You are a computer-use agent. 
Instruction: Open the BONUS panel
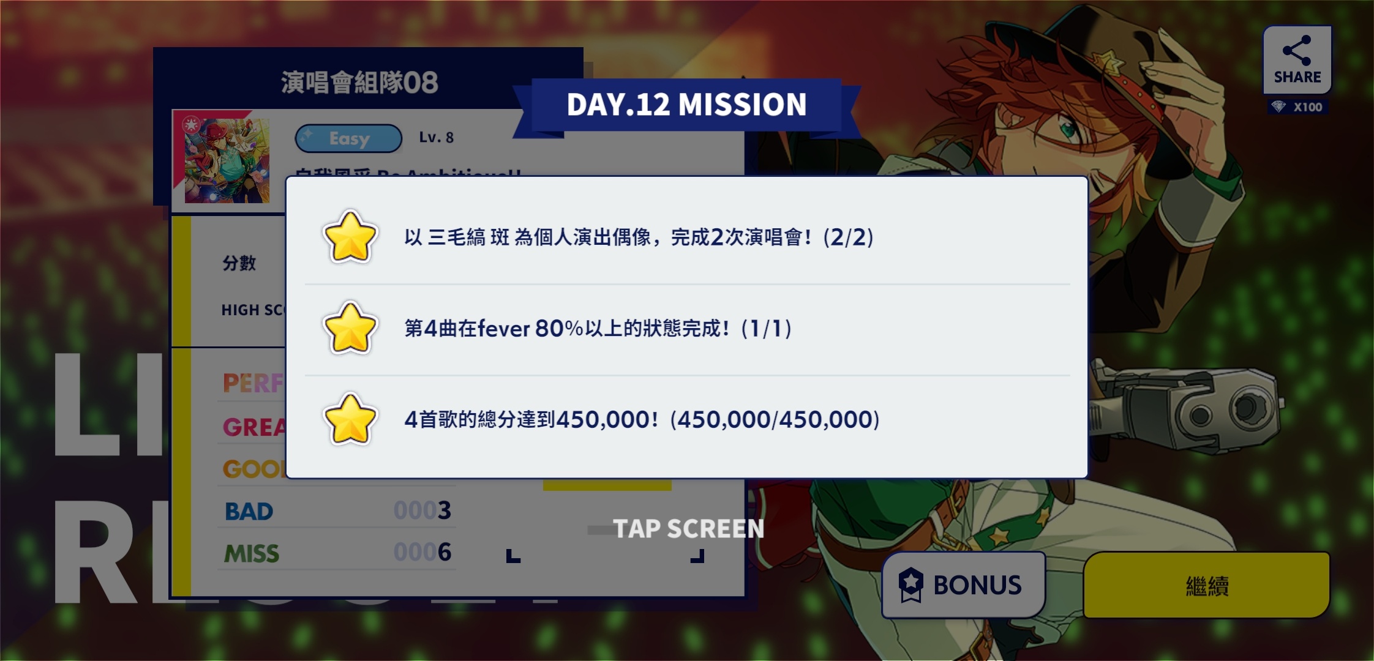coord(963,585)
